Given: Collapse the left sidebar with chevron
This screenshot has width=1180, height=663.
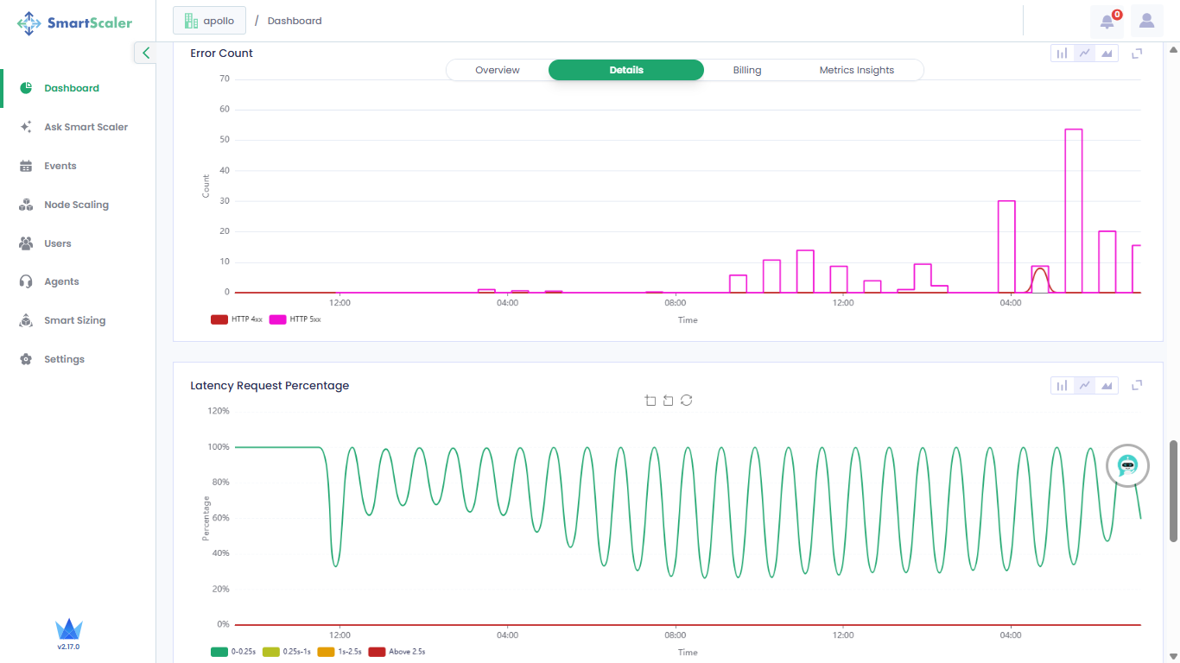Looking at the screenshot, I should click(145, 53).
